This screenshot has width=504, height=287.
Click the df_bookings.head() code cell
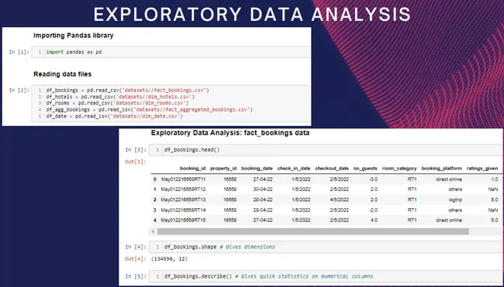(x=326, y=150)
